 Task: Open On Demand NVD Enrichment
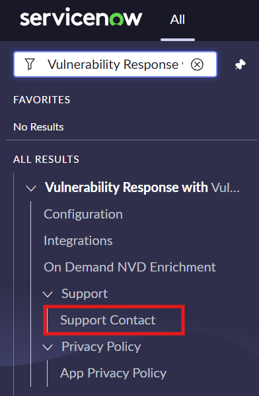pos(129,267)
